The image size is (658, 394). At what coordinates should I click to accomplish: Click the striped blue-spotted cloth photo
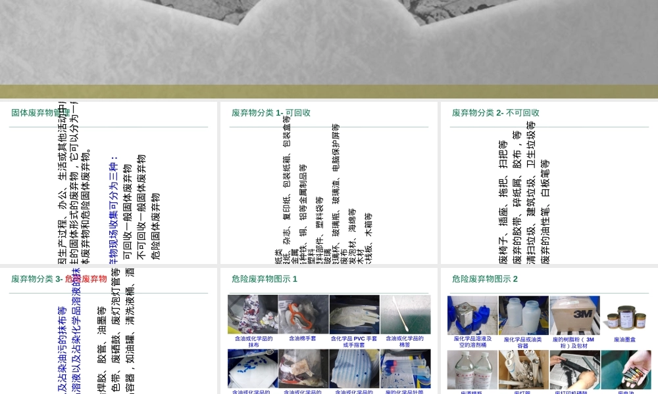coord(355,369)
